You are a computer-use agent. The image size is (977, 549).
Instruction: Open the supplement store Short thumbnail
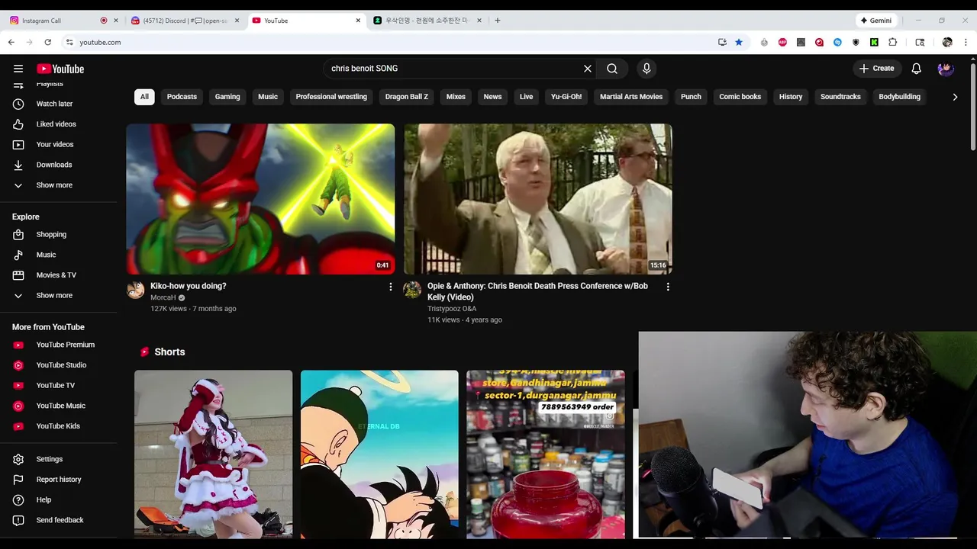[x=546, y=454]
